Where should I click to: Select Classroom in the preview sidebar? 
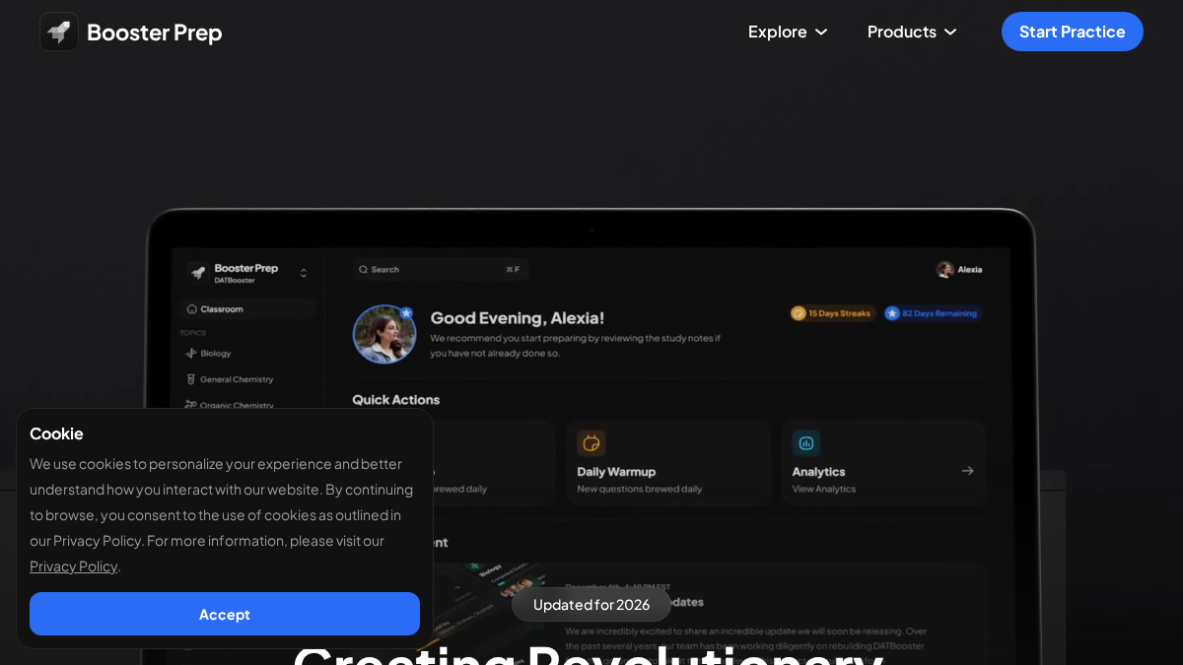tap(248, 308)
